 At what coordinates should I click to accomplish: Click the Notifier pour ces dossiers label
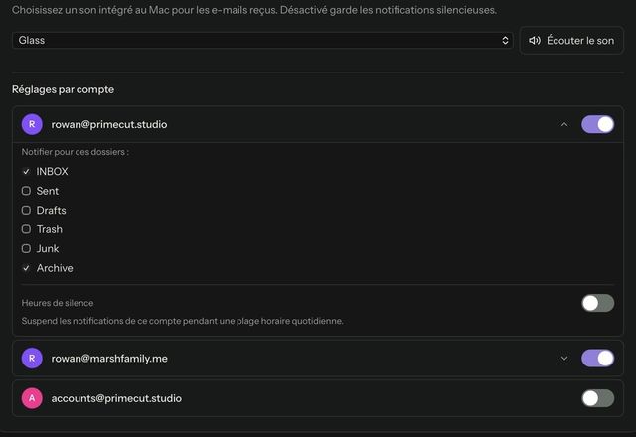(76, 152)
